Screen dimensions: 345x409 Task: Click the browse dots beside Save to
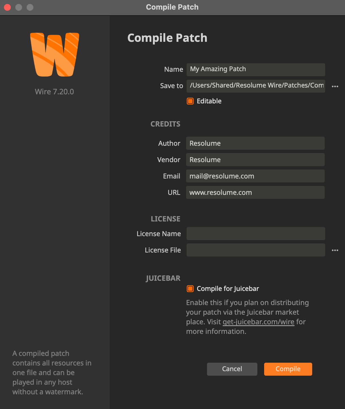[x=335, y=86]
